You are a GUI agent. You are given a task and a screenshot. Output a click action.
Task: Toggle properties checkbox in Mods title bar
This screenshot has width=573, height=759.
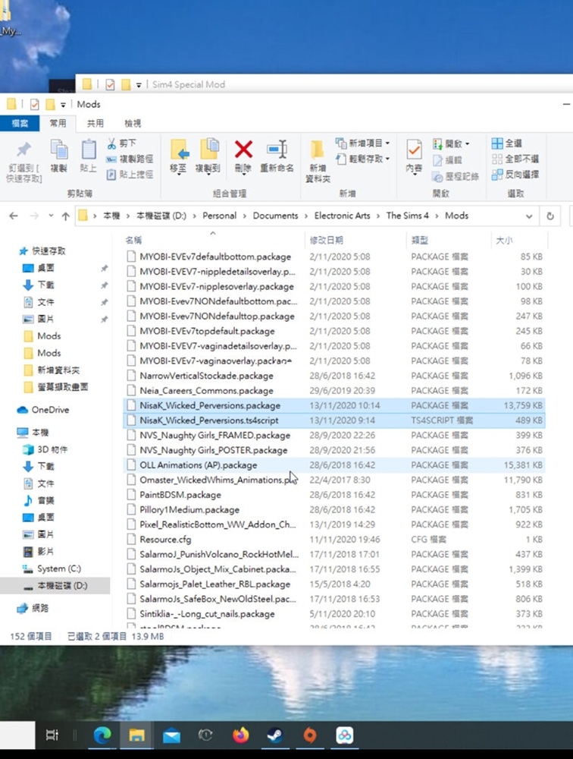[35, 104]
